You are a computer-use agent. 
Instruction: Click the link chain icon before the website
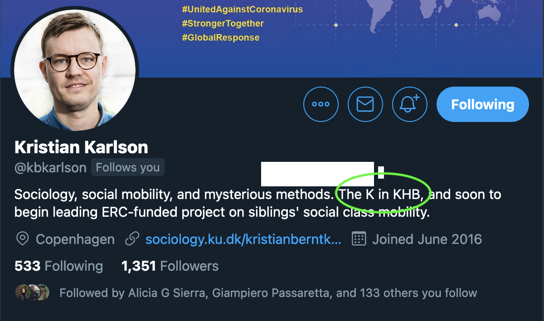(x=132, y=238)
